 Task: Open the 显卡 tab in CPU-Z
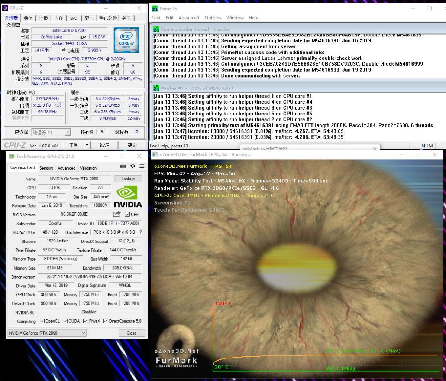[89, 18]
